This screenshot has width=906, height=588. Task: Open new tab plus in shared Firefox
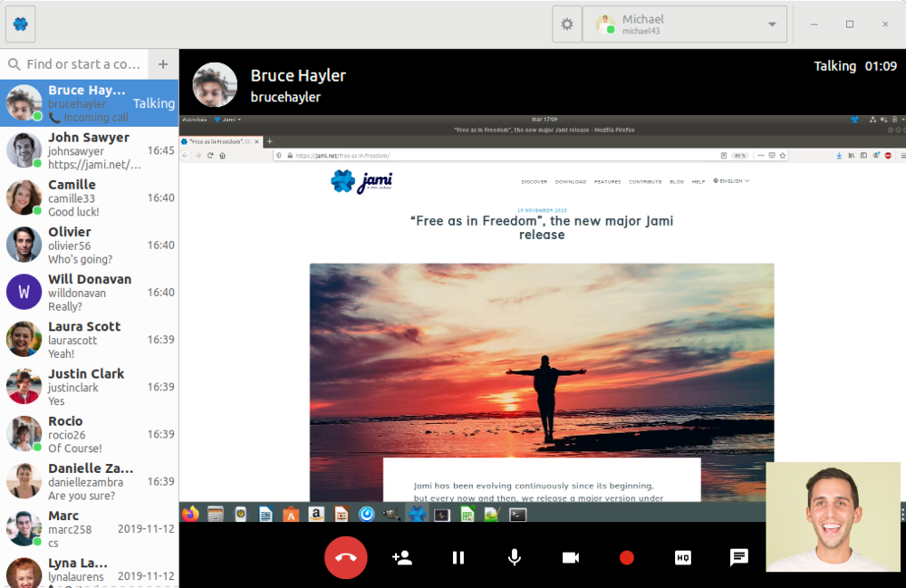pyautogui.click(x=269, y=141)
